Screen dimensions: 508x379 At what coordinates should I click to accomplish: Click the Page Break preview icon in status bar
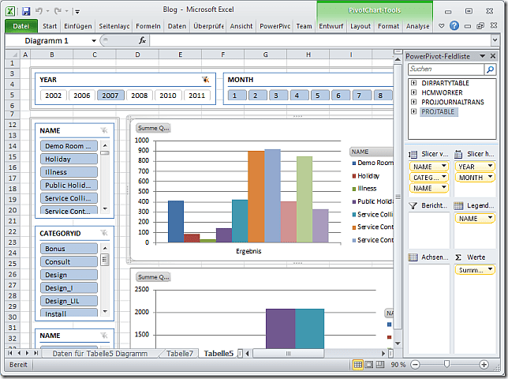coord(380,365)
